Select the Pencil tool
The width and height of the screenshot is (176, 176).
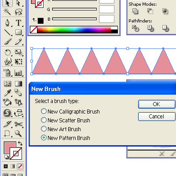click(18, 42)
